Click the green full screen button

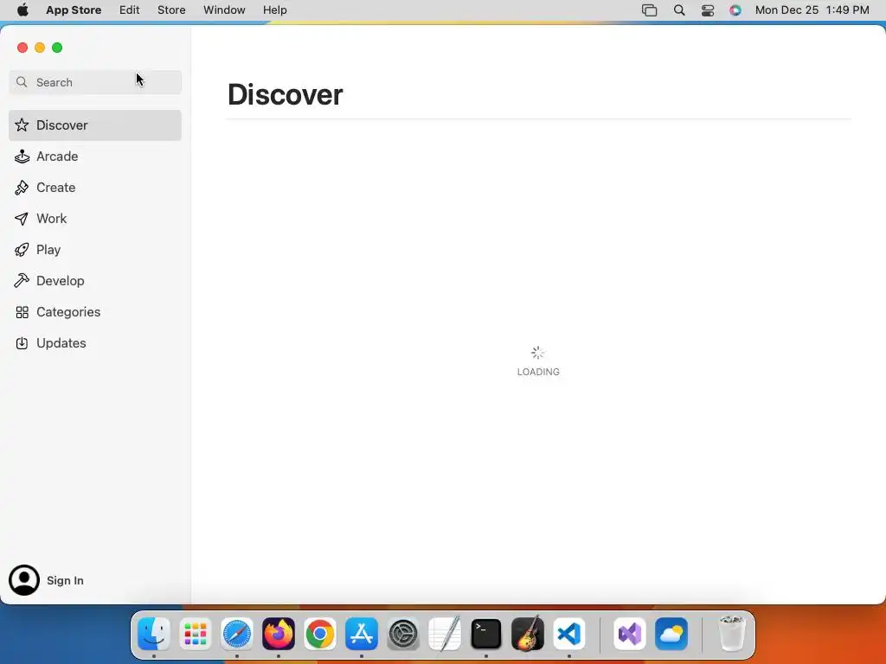(x=57, y=48)
